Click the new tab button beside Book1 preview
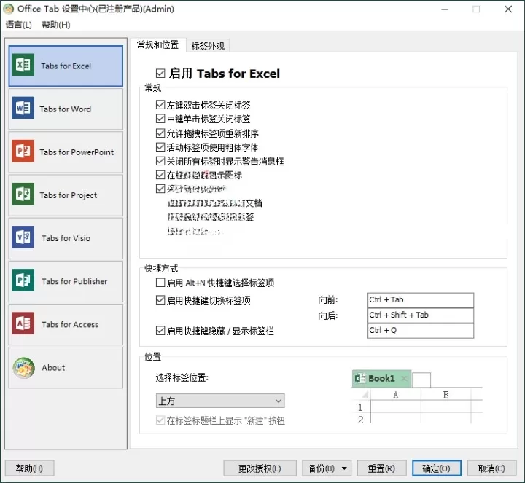 click(421, 380)
